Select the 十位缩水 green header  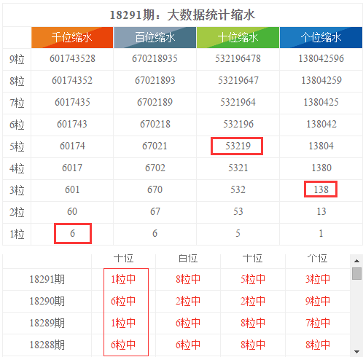(238, 37)
